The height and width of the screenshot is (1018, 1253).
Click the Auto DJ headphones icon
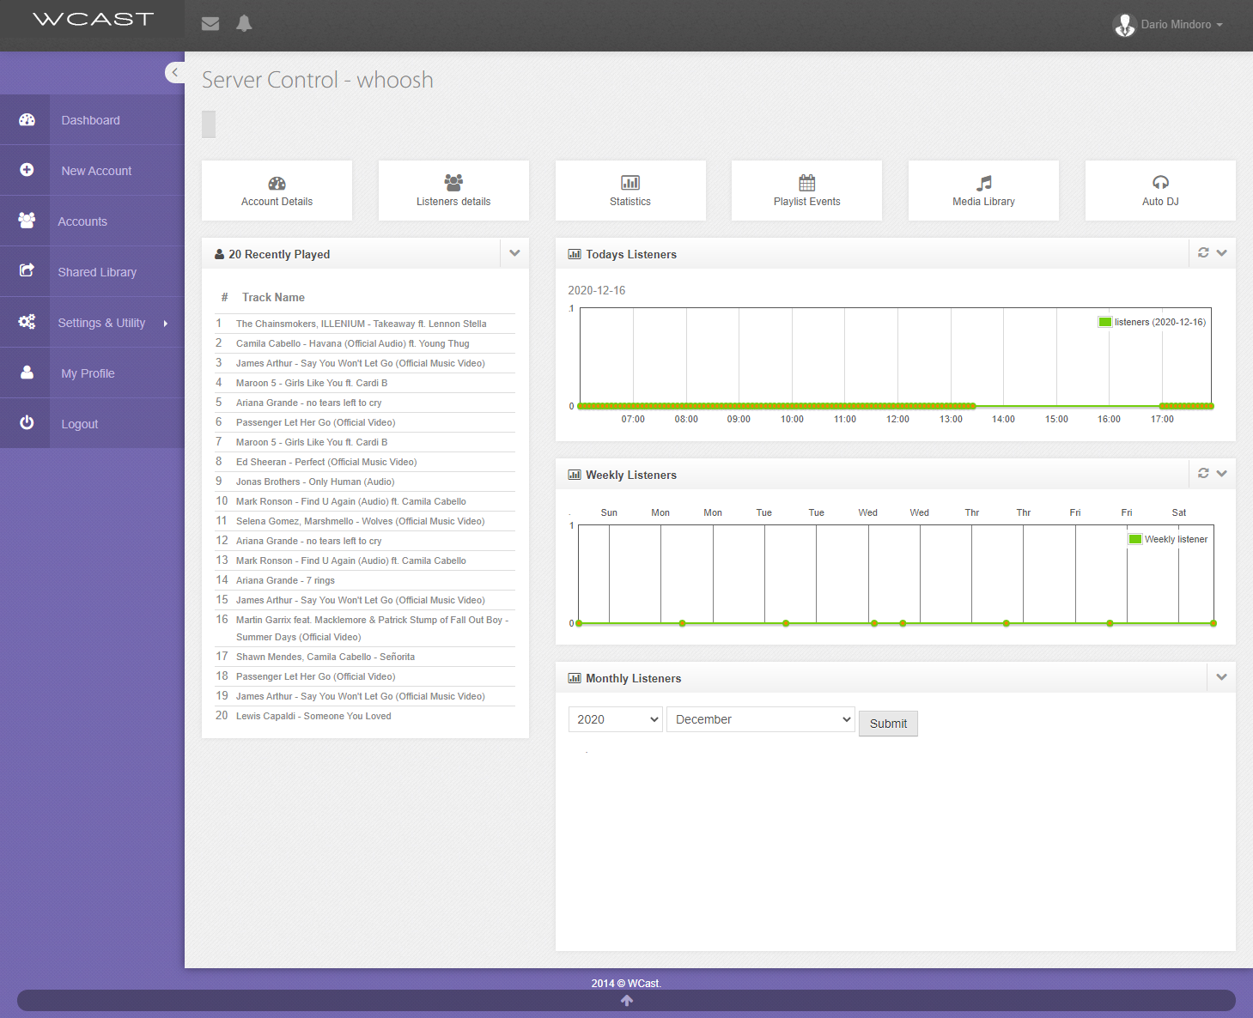(x=1160, y=182)
